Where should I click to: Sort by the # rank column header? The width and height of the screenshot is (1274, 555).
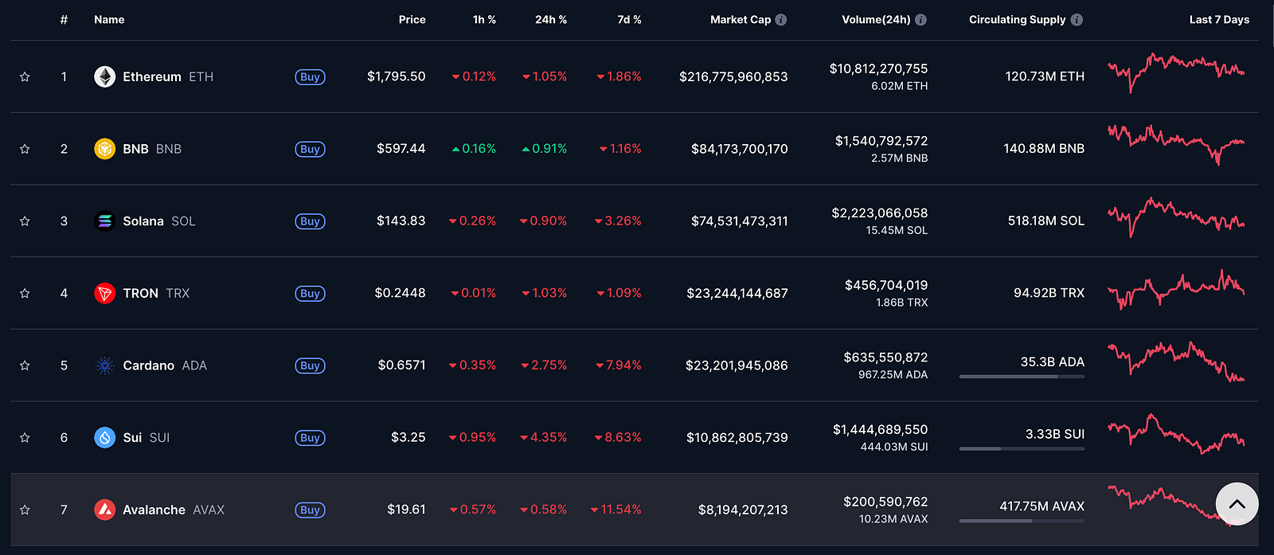coord(64,20)
